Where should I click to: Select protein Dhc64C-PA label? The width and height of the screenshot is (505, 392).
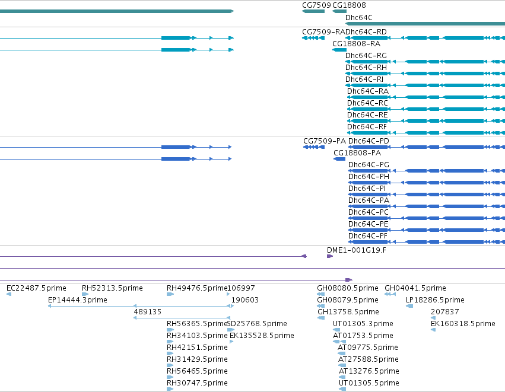pyautogui.click(x=369, y=200)
